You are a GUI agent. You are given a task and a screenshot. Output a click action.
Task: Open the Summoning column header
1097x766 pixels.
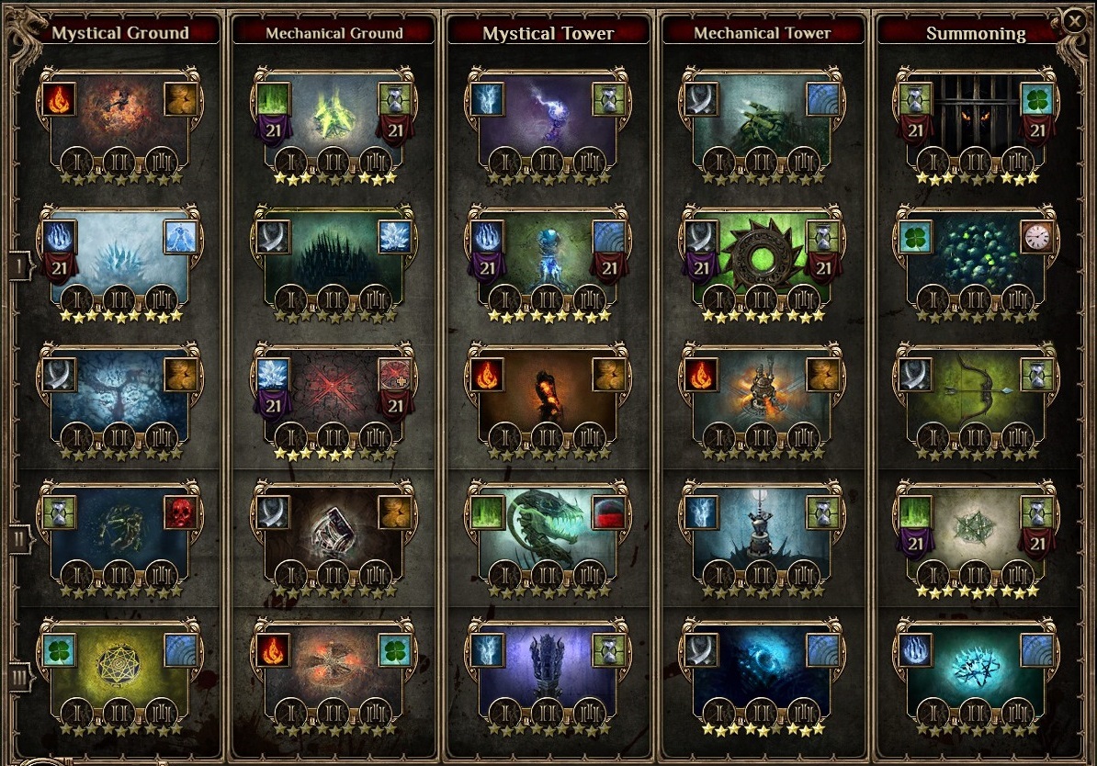click(x=976, y=33)
